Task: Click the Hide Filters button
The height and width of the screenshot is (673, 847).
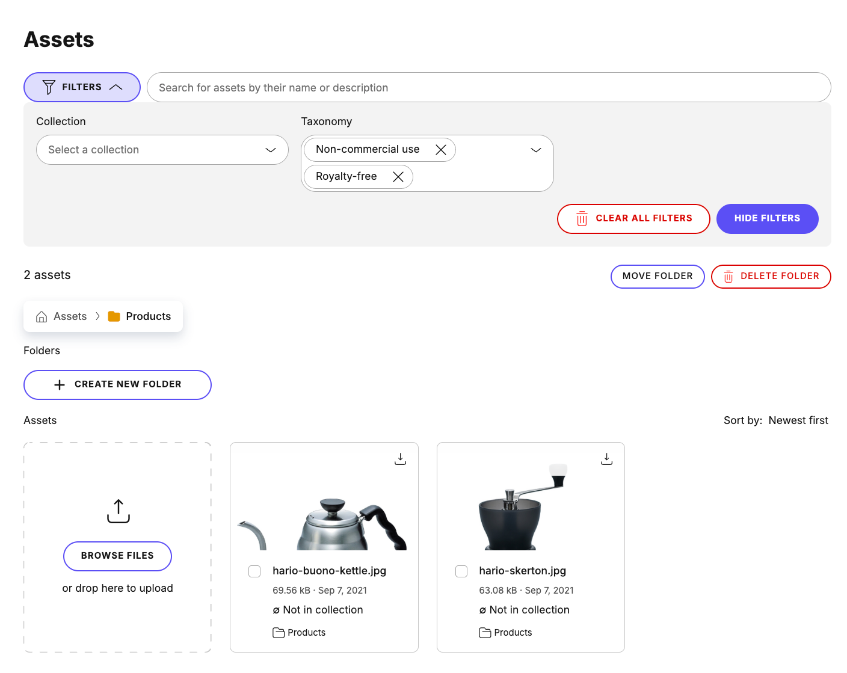Action: [767, 218]
